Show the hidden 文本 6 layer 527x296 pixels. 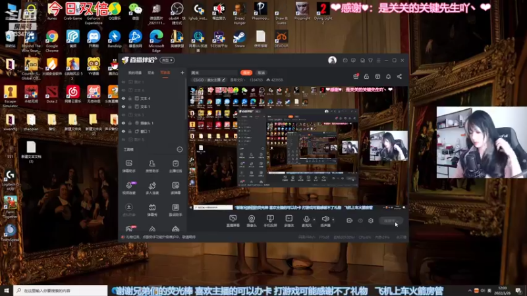(123, 90)
